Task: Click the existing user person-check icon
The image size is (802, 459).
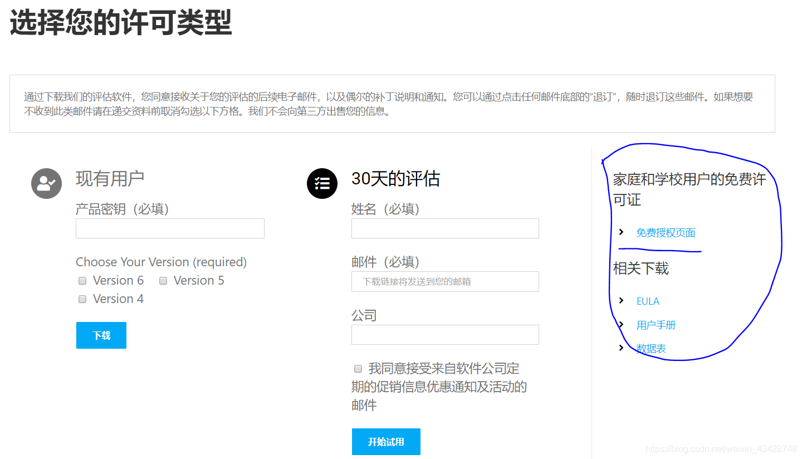Action: (x=46, y=183)
